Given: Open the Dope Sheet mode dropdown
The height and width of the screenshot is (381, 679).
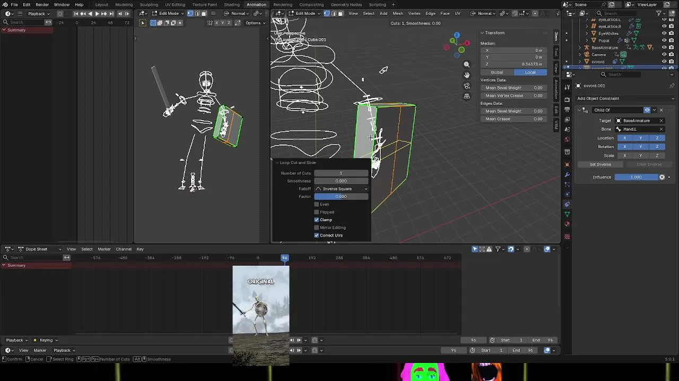Looking at the screenshot, I should [x=40, y=249].
